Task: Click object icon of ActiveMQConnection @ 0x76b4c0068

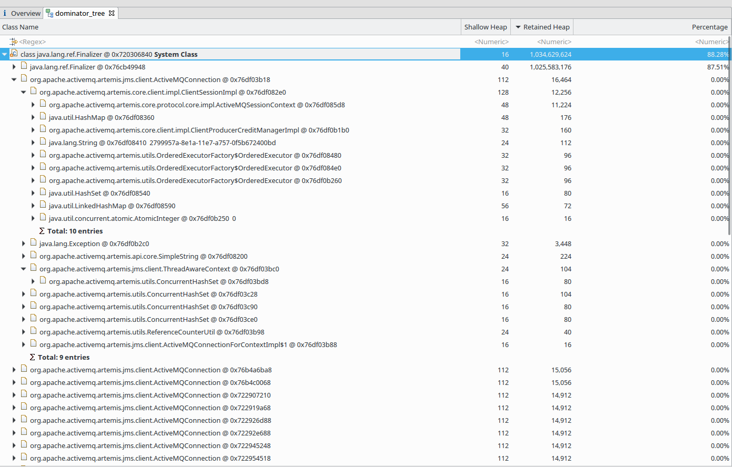Action: (24, 382)
